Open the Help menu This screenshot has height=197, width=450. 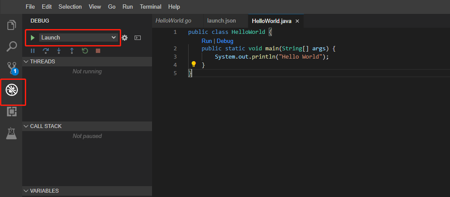click(x=174, y=7)
